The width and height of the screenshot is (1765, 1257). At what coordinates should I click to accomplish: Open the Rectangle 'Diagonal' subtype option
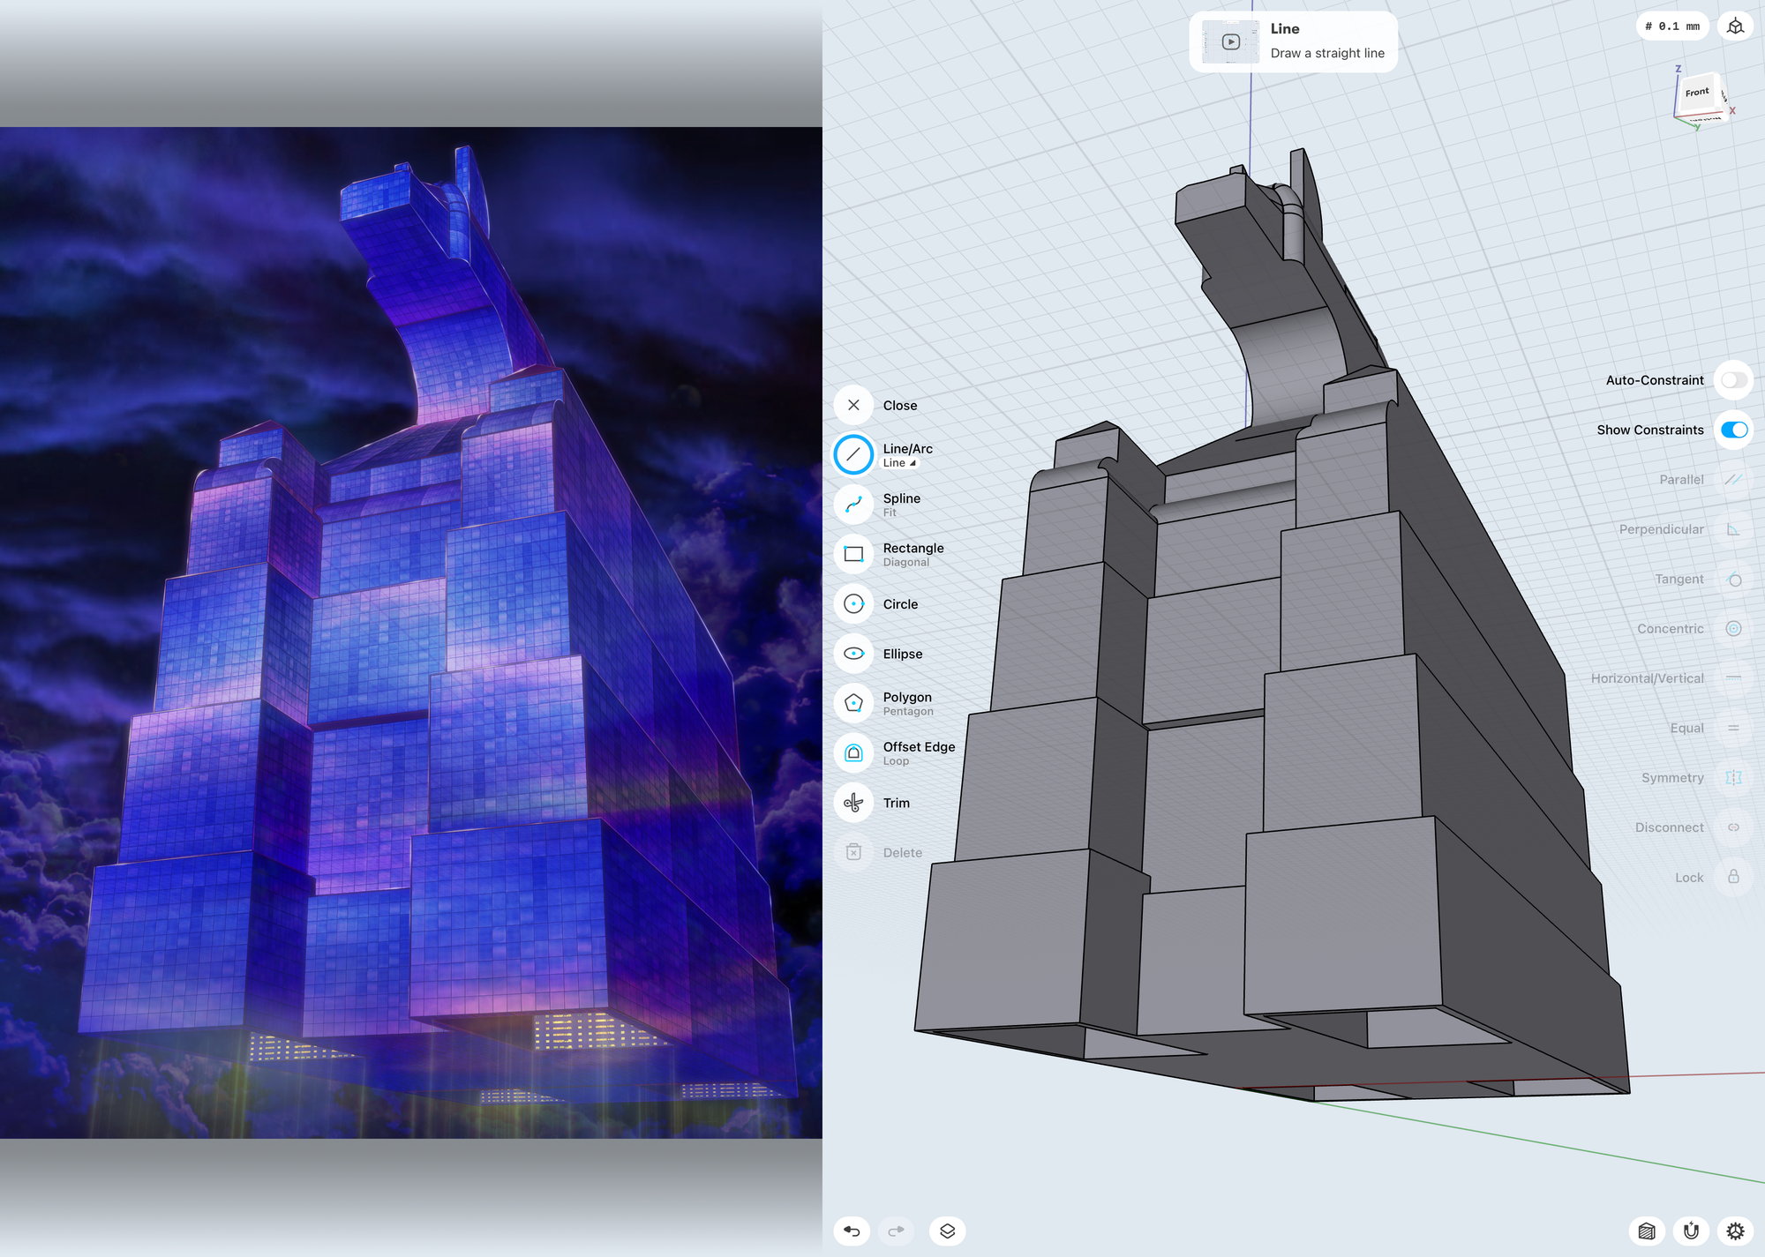(906, 563)
